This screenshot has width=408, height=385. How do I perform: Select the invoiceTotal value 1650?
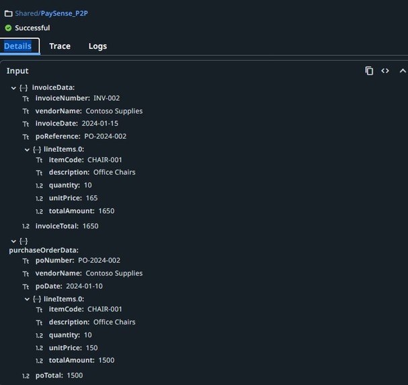tap(91, 226)
